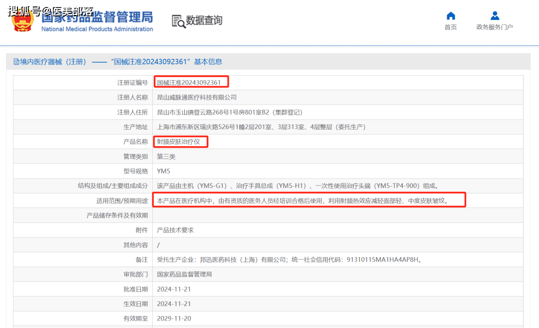Viewport: 539px width, 328px height.
Task: Click the 适用范围/预期用途 description text
Action: pos(303,200)
